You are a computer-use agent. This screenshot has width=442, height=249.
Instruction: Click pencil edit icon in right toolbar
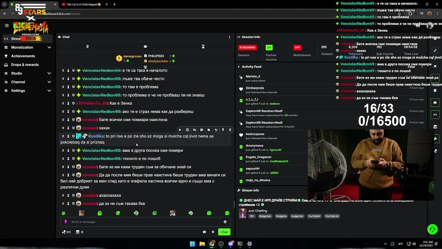point(435,50)
